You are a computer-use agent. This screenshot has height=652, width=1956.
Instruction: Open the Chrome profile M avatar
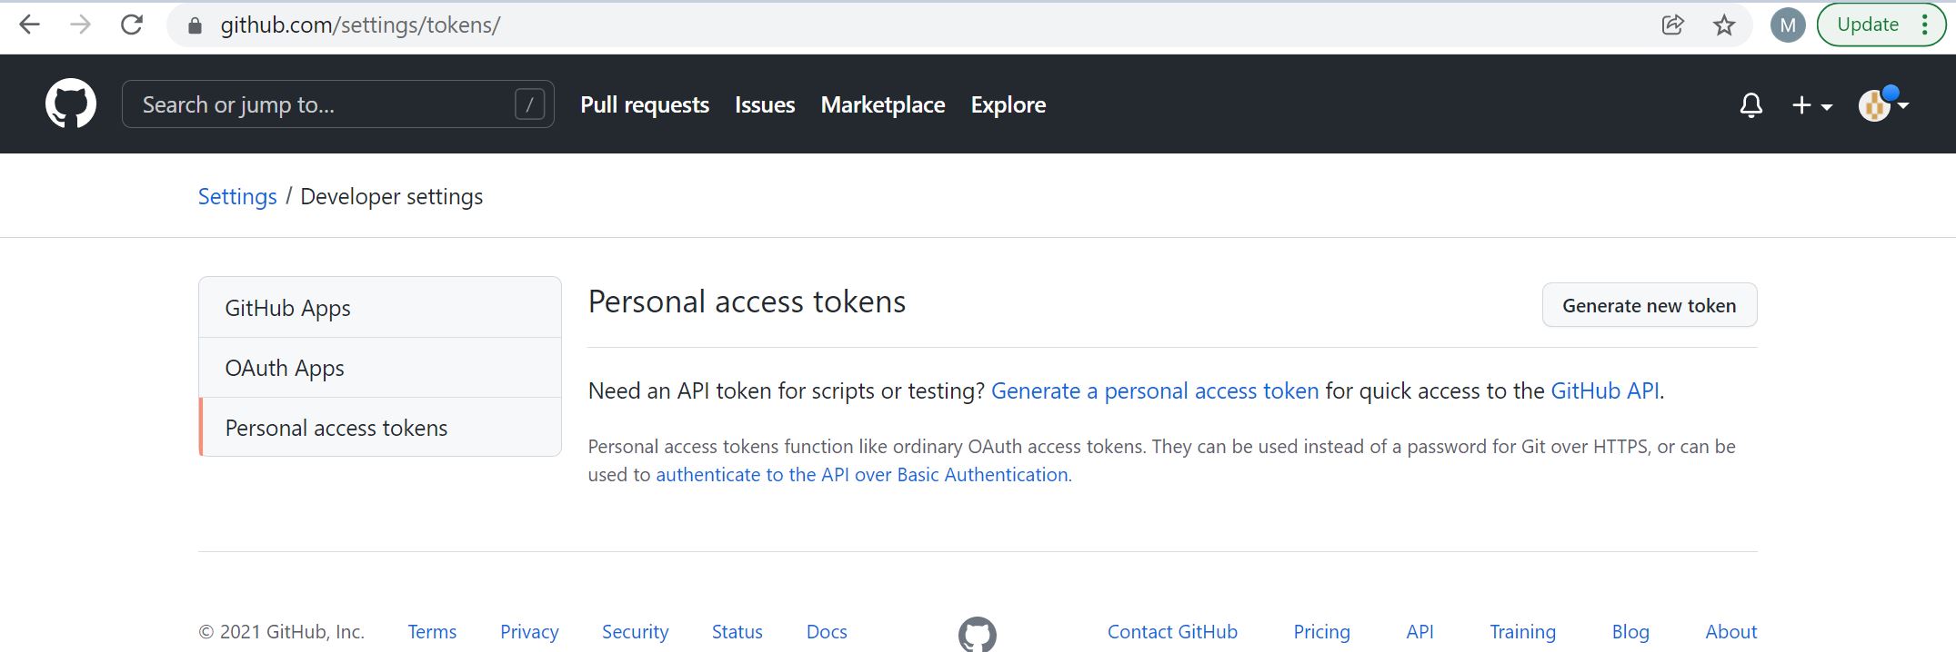1788,25
